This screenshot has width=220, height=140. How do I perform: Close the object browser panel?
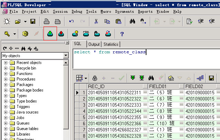(67, 42)
